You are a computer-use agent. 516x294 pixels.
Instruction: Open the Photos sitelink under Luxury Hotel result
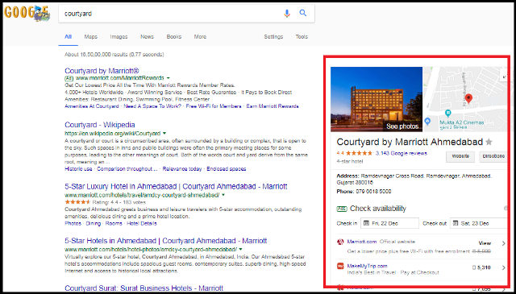pos(73,224)
